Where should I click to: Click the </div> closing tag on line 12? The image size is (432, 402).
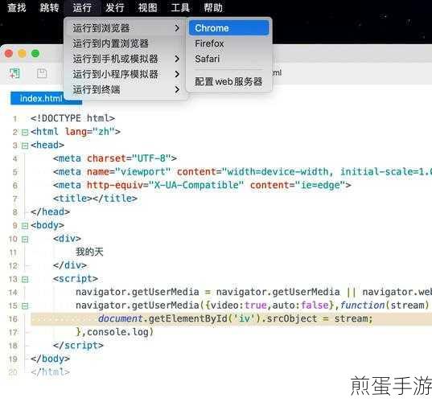pos(70,265)
